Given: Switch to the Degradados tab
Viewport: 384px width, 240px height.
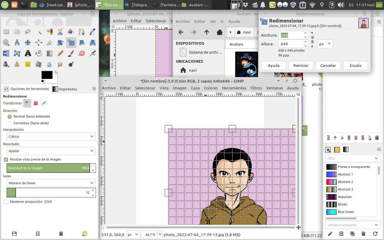Looking at the screenshot, I should 65,89.
